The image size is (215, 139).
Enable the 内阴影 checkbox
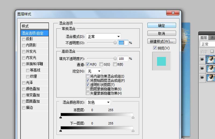click(x=24, y=45)
